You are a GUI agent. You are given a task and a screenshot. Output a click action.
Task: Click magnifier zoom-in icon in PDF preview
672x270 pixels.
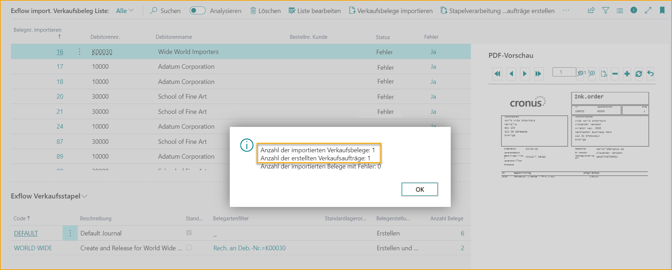(592, 74)
